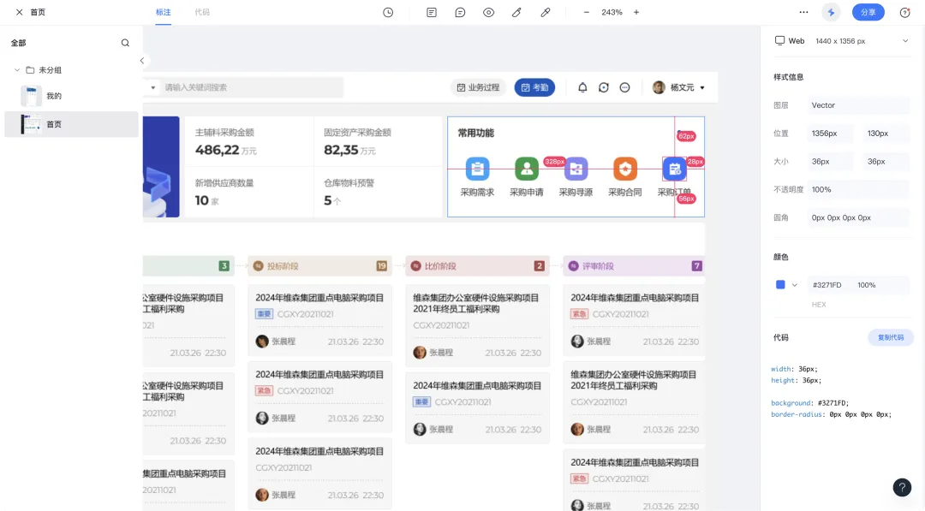Open the annotation notes panel icon

[x=432, y=12]
